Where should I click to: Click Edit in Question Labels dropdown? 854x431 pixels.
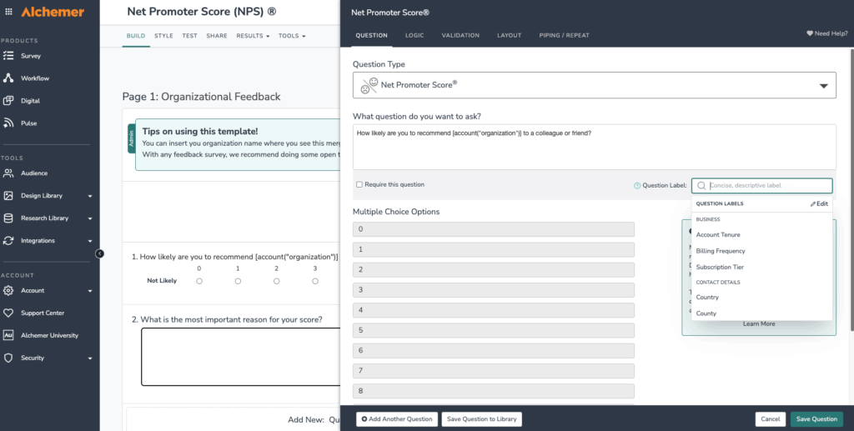coord(819,204)
